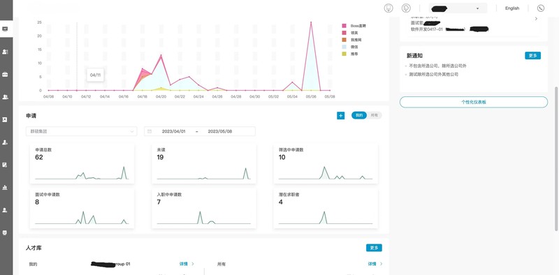
Task: Click the blue plus icon in 申请 section
Action: pos(341,115)
